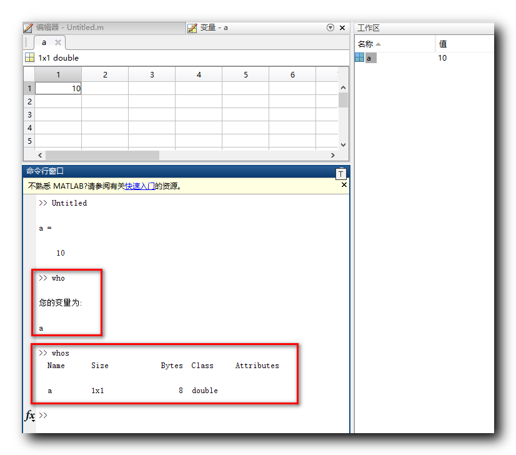516x455 pixels.
Task: Click the 'Untitled' command history line
Action: point(69,203)
